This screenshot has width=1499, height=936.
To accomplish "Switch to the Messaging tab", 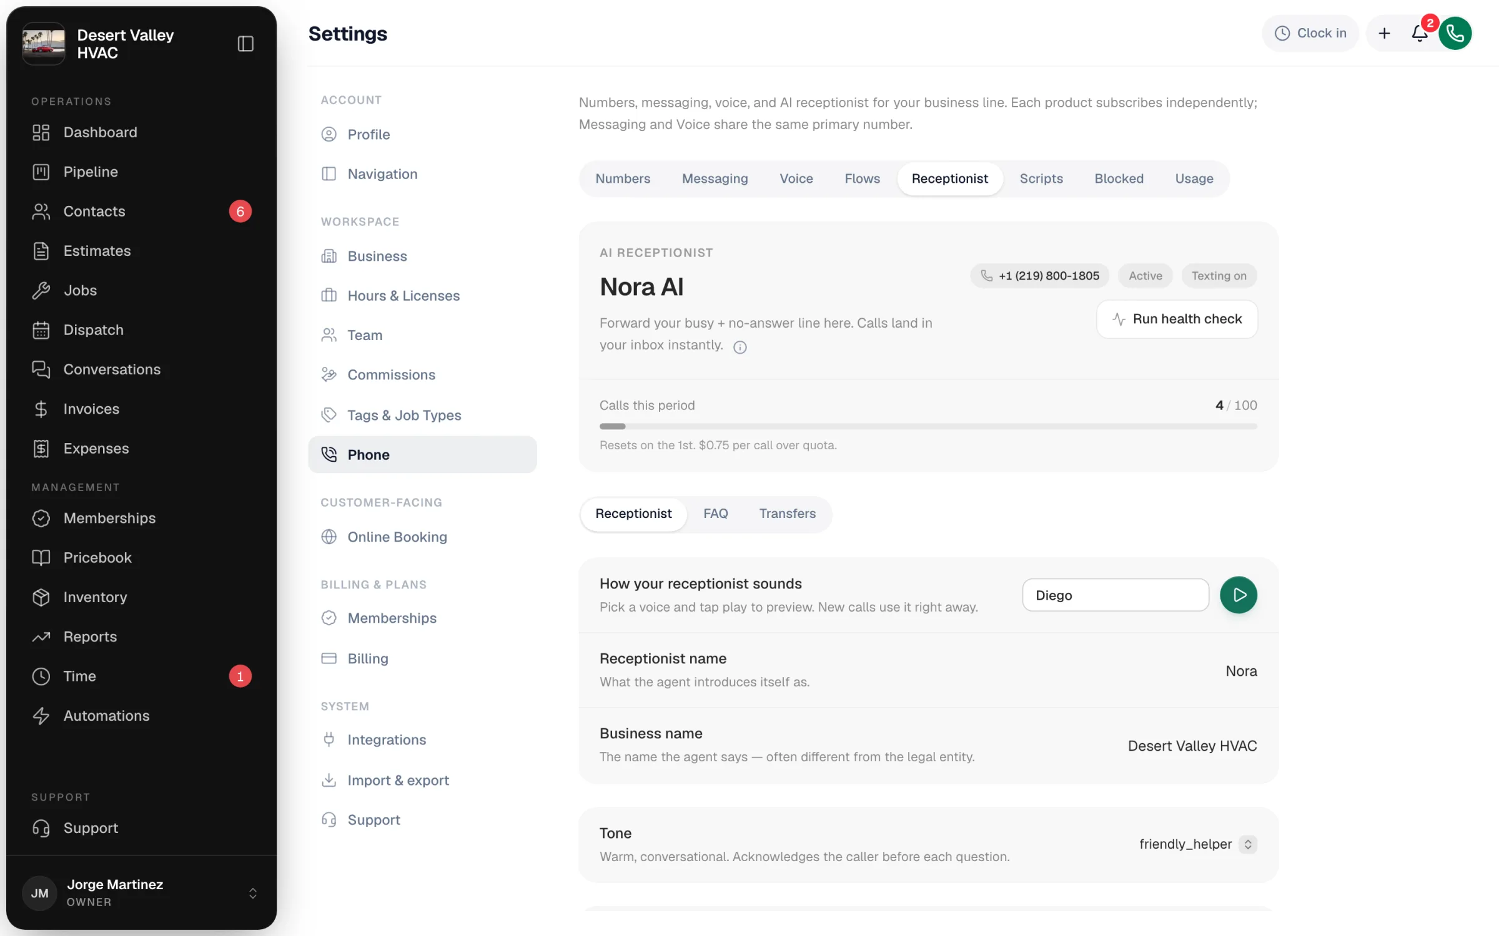I will [715, 178].
